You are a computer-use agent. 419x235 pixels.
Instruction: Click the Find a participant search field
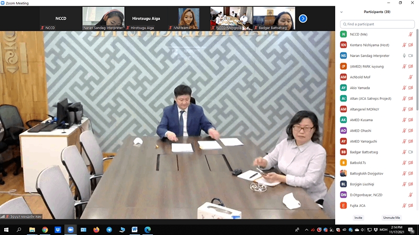click(377, 24)
